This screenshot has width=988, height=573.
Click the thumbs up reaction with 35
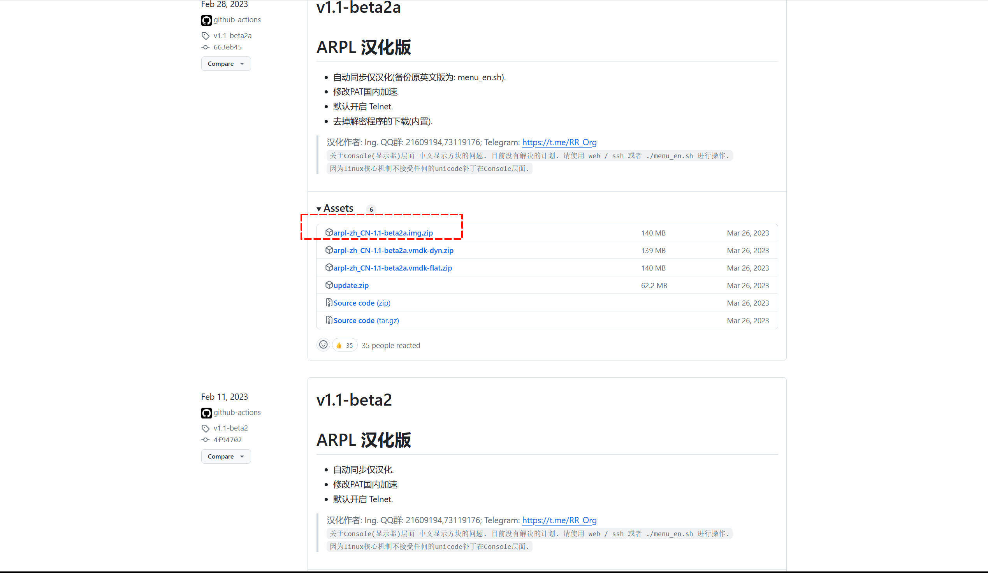pyautogui.click(x=344, y=345)
